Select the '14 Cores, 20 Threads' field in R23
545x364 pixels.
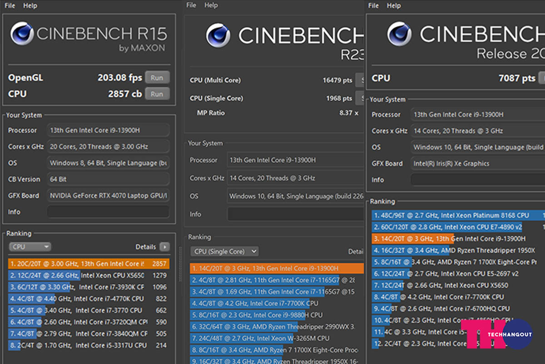pos(296,178)
